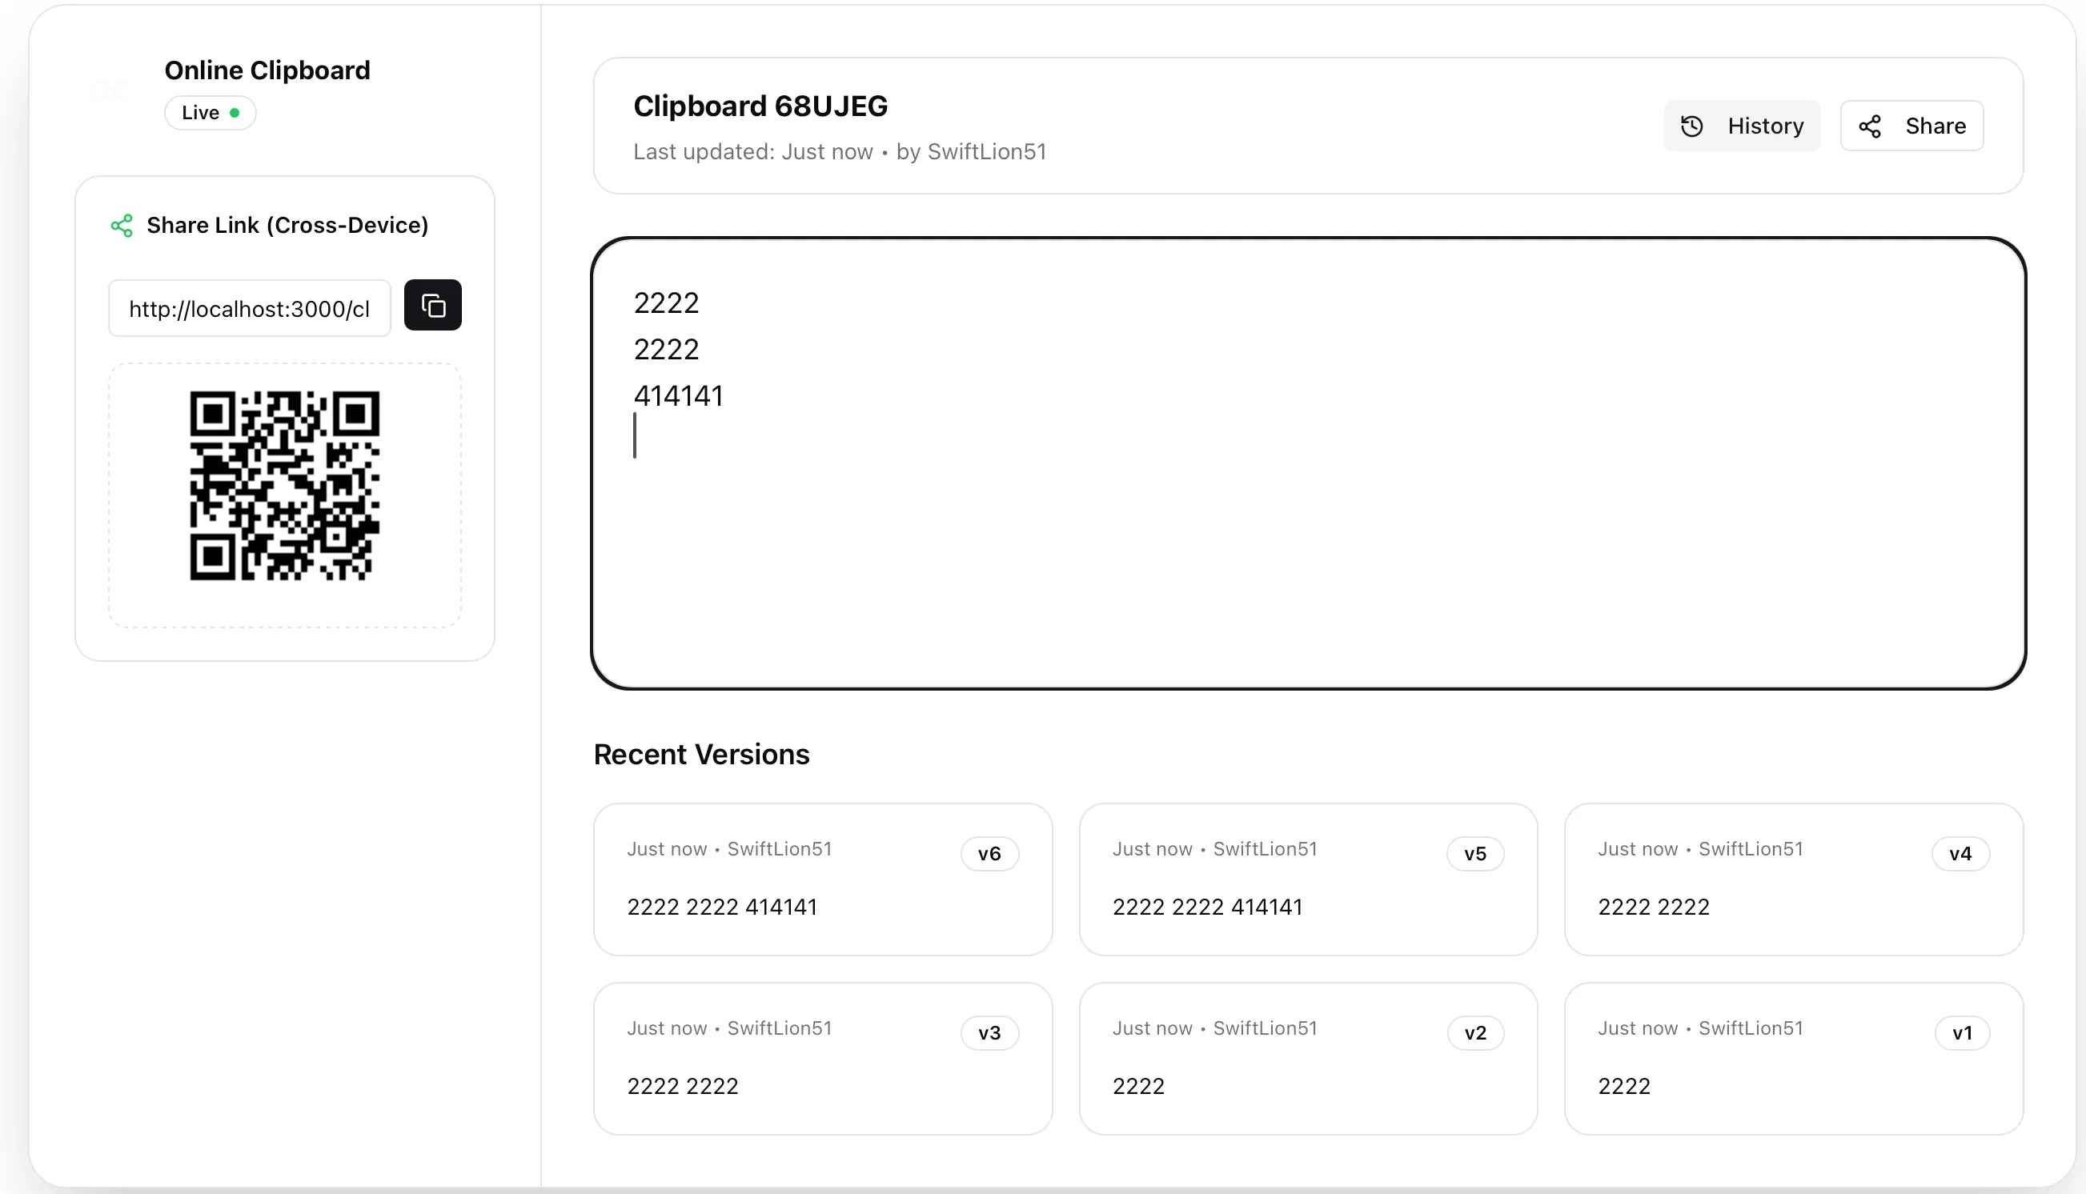Click the share icon inside the Share button
Viewport: 2086px width, 1194px height.
pyautogui.click(x=1871, y=125)
